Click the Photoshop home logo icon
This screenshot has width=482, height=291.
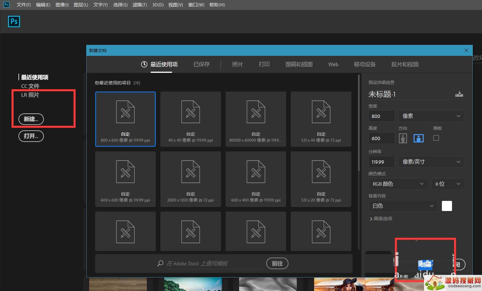click(14, 22)
